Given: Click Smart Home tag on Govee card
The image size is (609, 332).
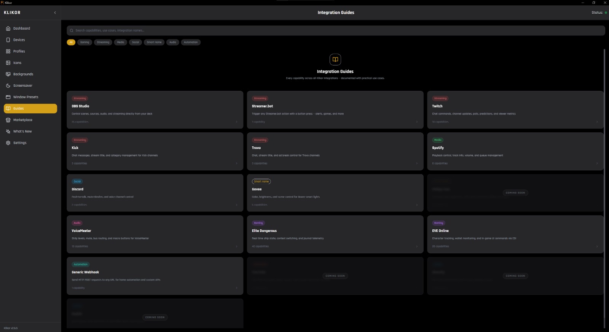Looking at the screenshot, I should pos(261,181).
